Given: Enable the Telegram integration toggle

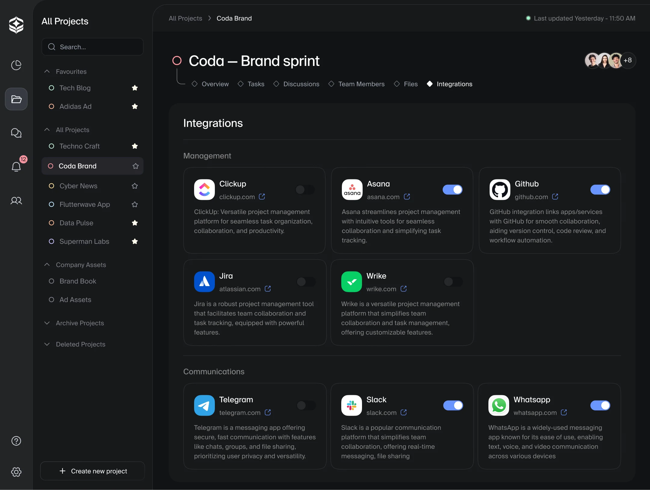Looking at the screenshot, I should coord(306,405).
